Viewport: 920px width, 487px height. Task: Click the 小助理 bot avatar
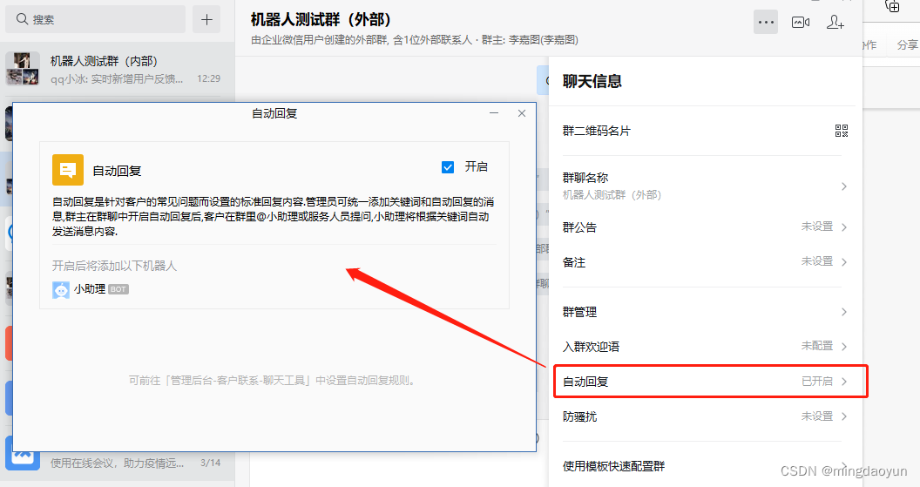click(61, 290)
